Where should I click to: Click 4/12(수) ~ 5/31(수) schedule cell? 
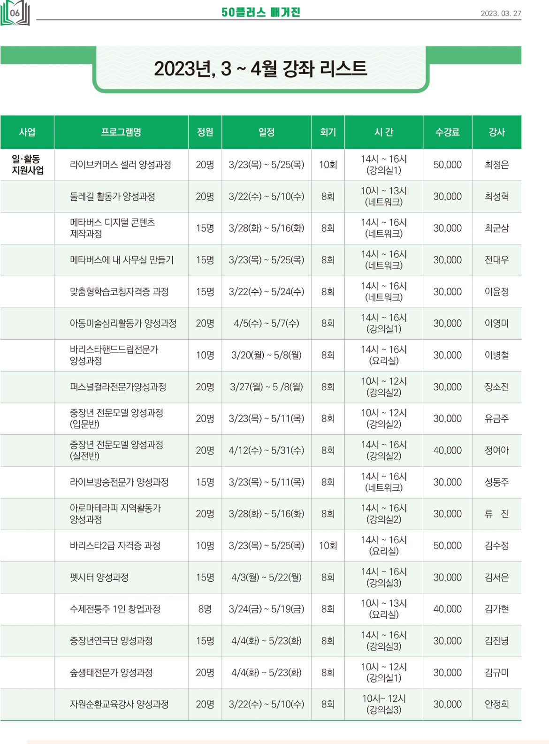266,450
